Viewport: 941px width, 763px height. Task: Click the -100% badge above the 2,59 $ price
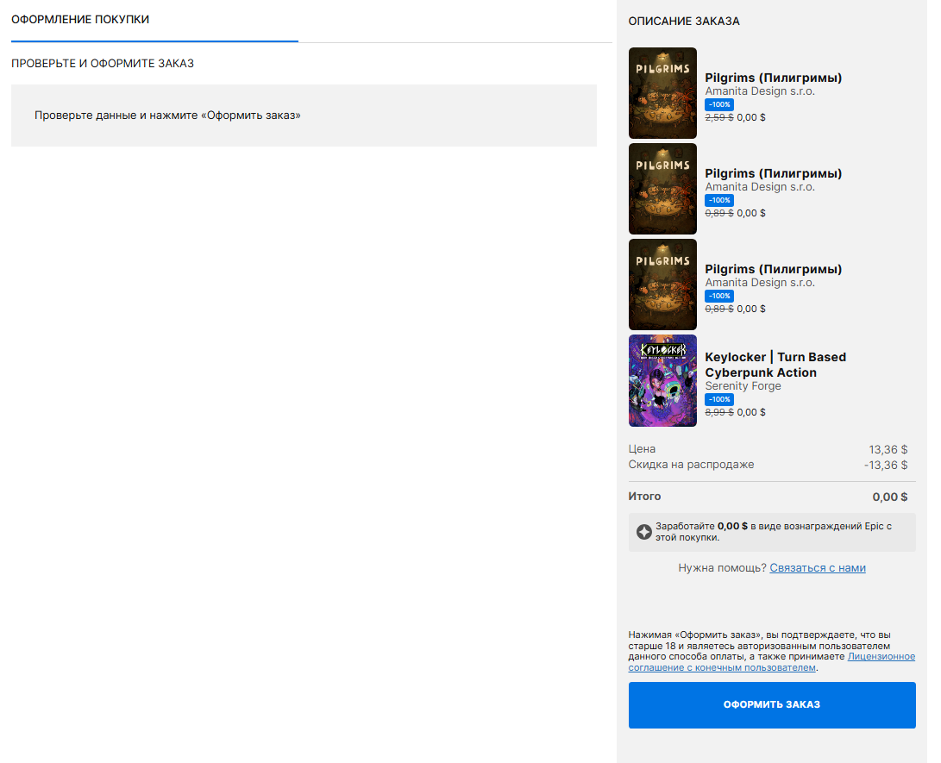(x=719, y=104)
